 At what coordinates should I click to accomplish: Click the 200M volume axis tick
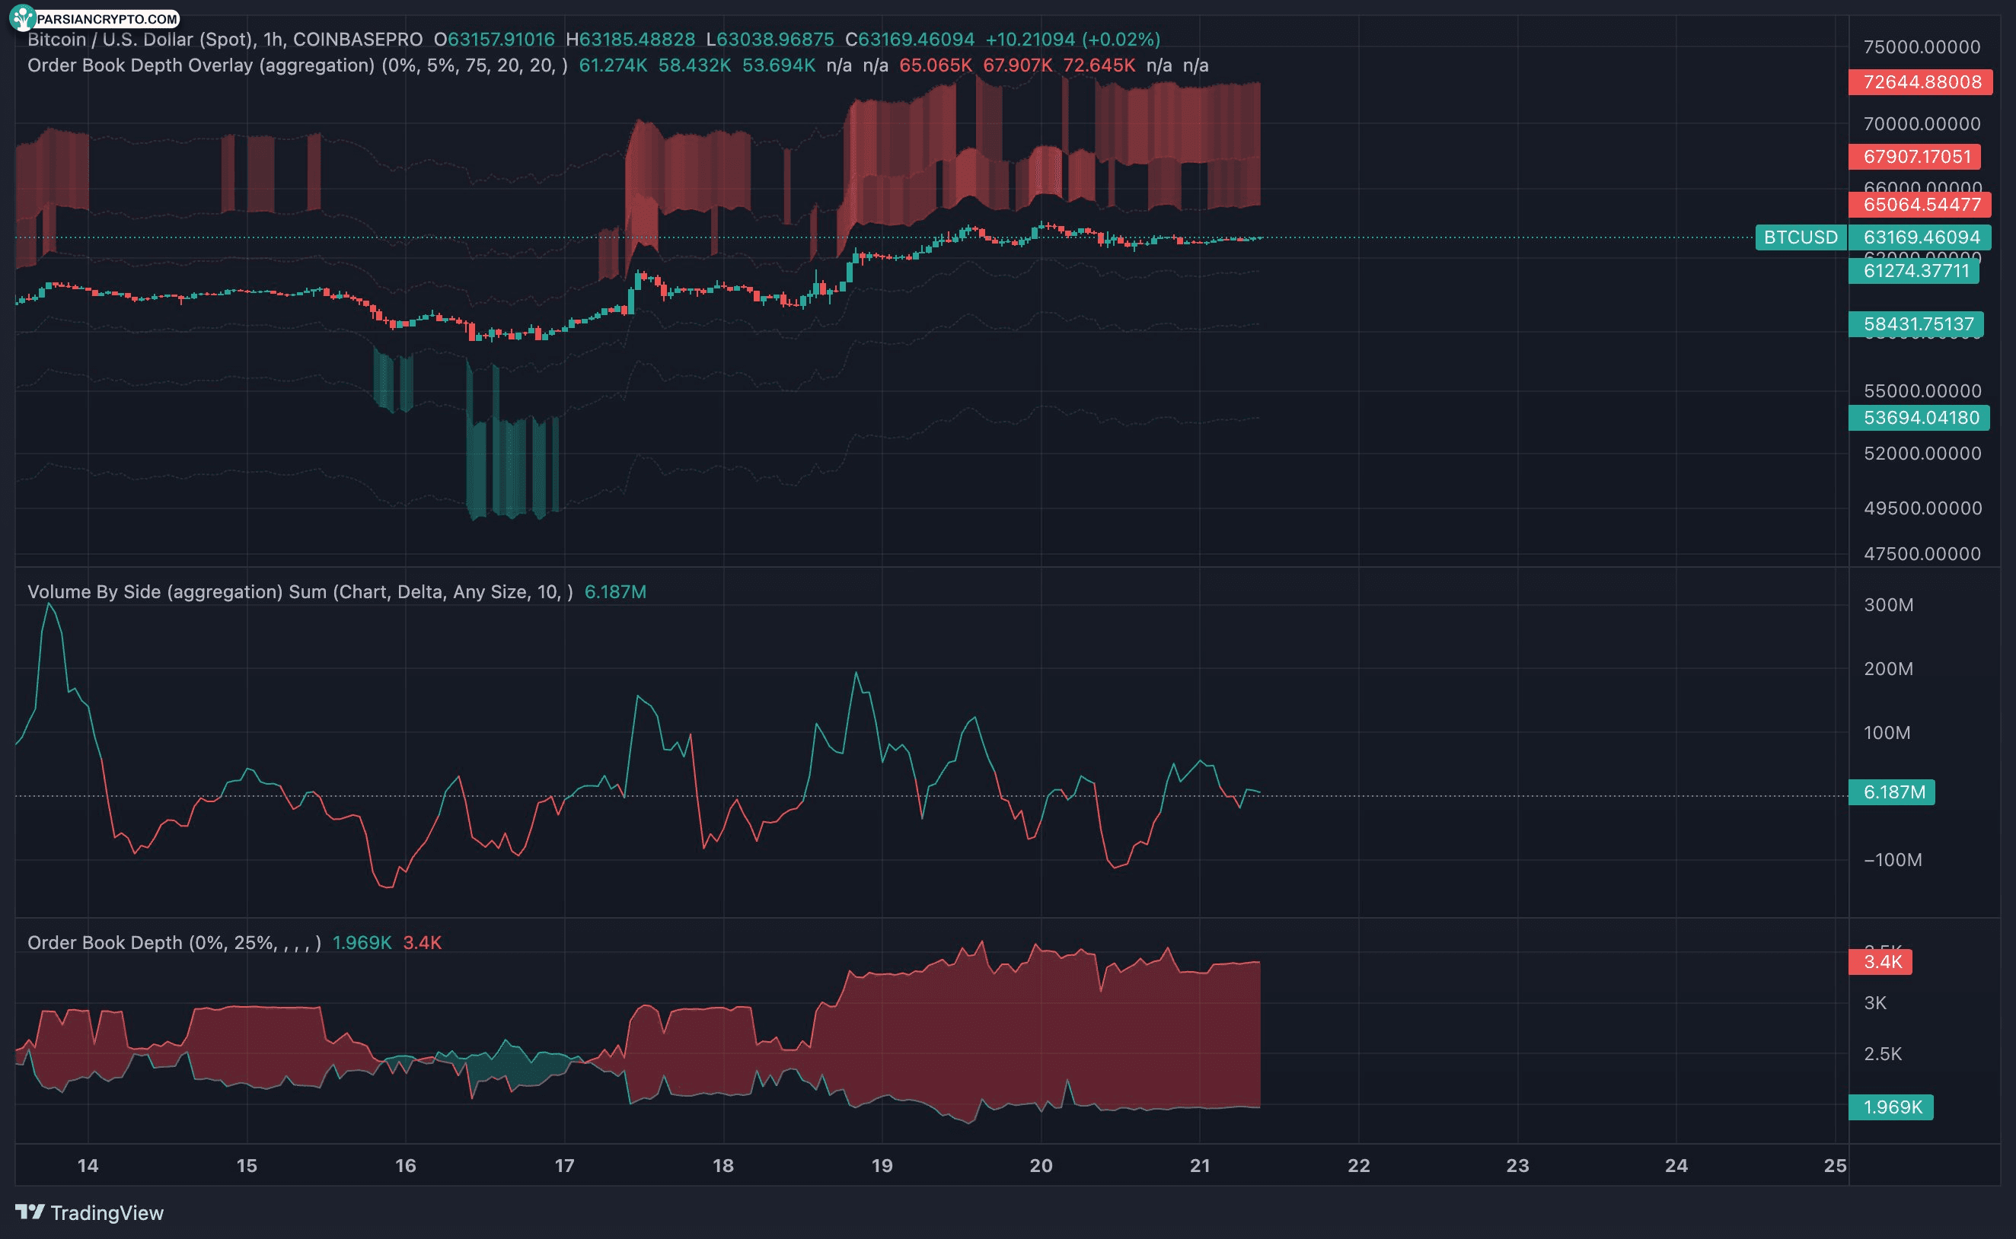[x=1888, y=669]
